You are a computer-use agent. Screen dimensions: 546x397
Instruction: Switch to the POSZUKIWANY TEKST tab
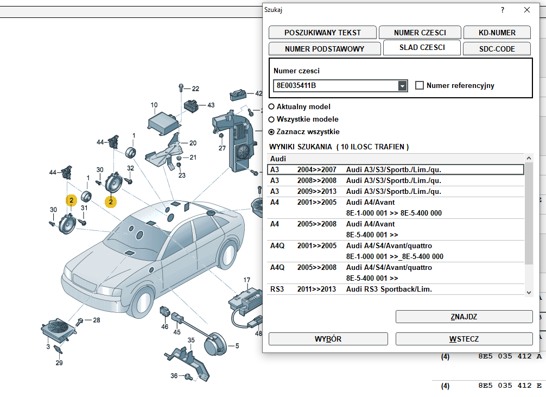click(322, 33)
